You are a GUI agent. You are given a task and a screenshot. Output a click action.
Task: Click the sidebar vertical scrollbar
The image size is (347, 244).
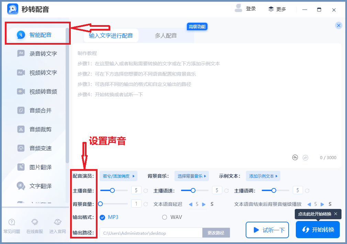point(67,95)
